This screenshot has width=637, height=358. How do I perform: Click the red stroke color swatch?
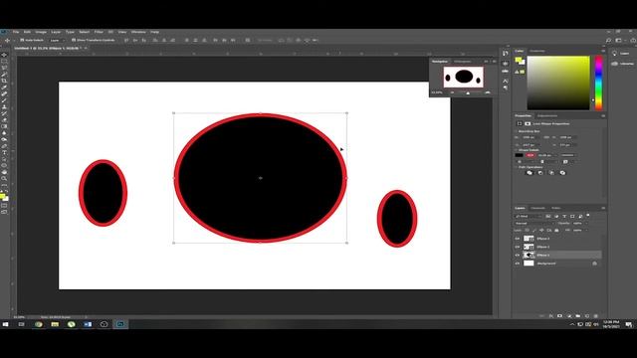point(531,155)
